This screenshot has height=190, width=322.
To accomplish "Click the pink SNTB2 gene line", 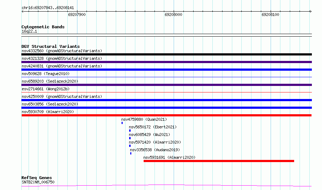I will 166,186.
